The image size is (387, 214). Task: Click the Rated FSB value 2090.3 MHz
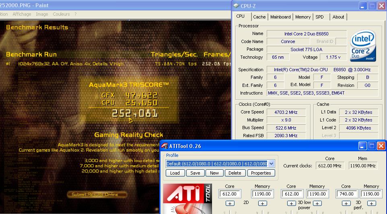coord(286,136)
